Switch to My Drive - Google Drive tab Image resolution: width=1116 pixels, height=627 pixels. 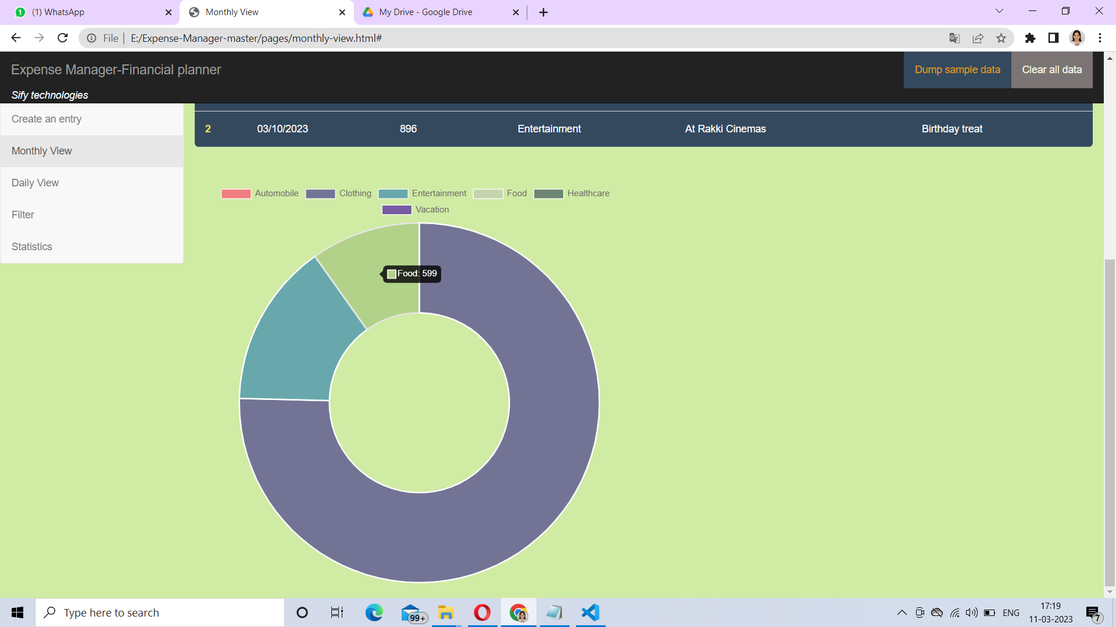coord(425,12)
